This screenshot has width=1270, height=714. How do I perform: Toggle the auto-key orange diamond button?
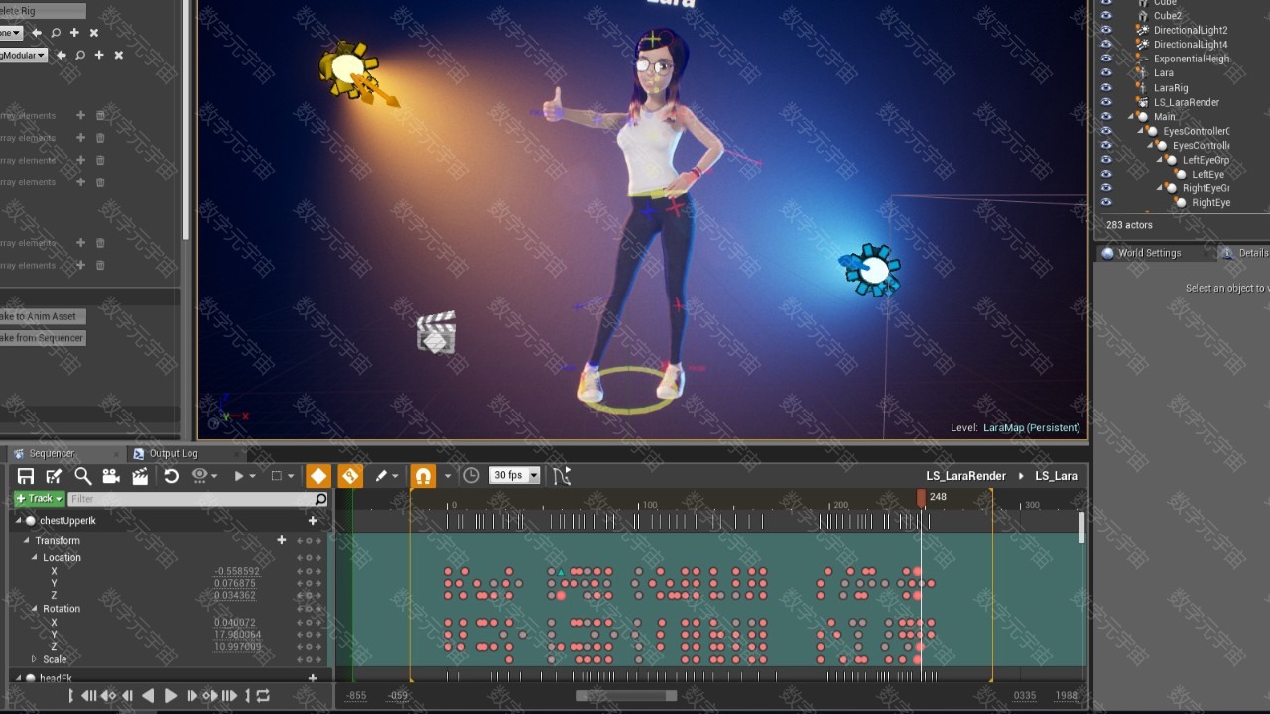318,476
